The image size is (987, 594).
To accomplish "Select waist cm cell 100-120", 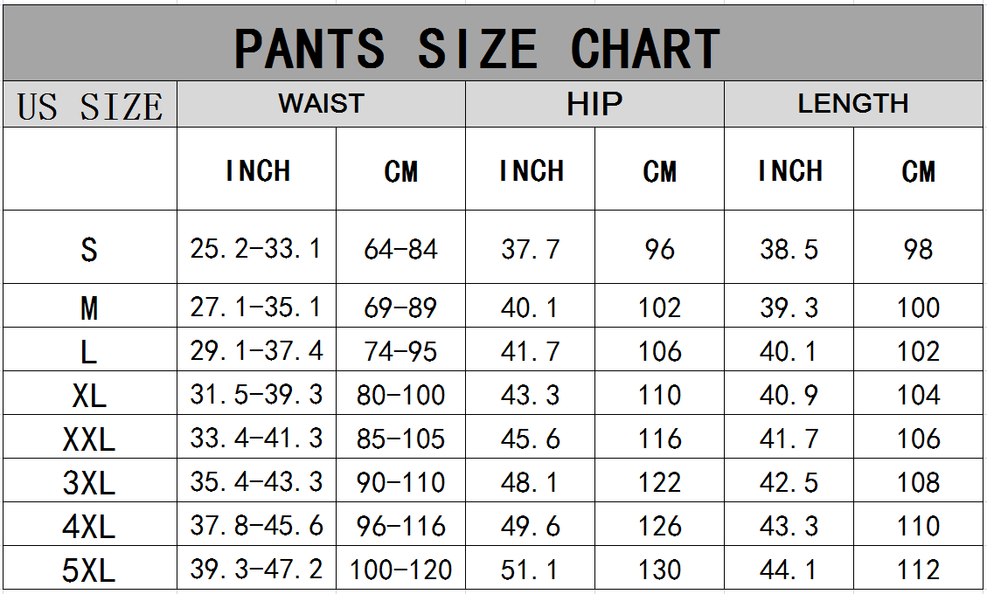I will pyautogui.click(x=400, y=570).
